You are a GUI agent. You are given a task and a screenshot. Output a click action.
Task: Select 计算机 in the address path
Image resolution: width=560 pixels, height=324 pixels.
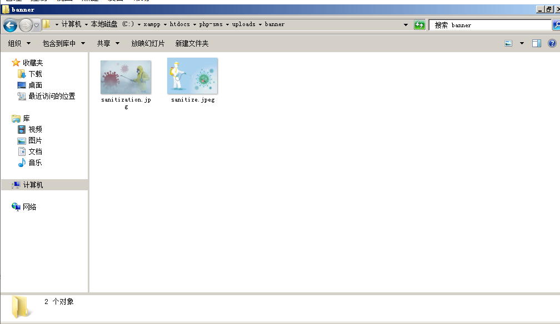point(72,24)
